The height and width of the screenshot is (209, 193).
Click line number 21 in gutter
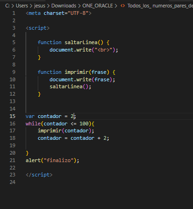point(13,160)
